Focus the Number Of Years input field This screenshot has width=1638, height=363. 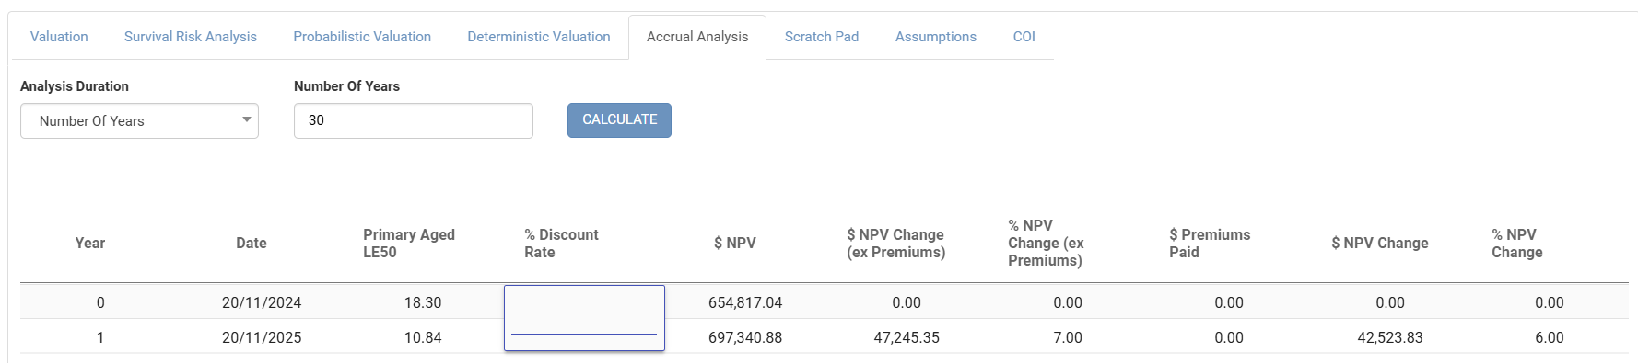[x=414, y=120]
